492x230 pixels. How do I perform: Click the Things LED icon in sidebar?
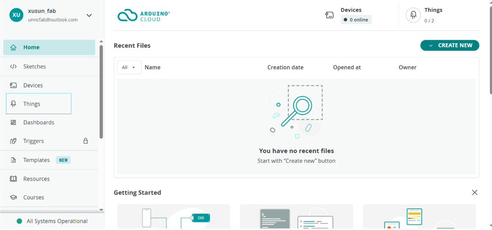13,104
